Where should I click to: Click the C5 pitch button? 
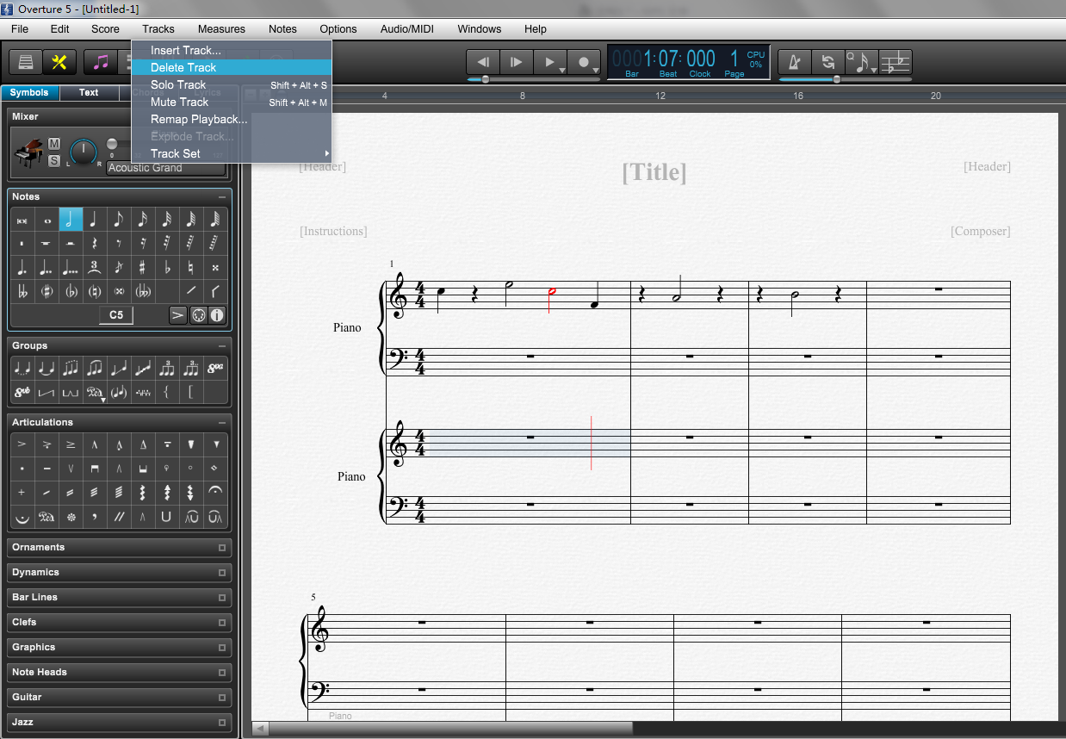(x=115, y=315)
